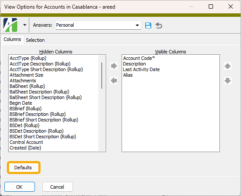Confirm with the OK button

(19, 187)
